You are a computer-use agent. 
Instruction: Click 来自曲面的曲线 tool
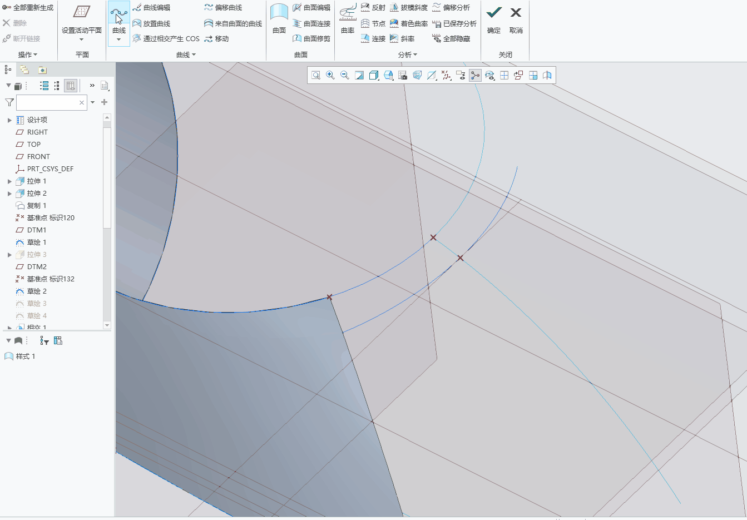[233, 23]
